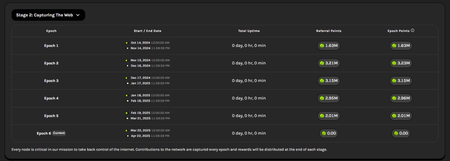Image resolution: width=450 pixels, height=161 pixels.
Task: Click the Epoch 5 total uptime value
Action: coord(249,116)
